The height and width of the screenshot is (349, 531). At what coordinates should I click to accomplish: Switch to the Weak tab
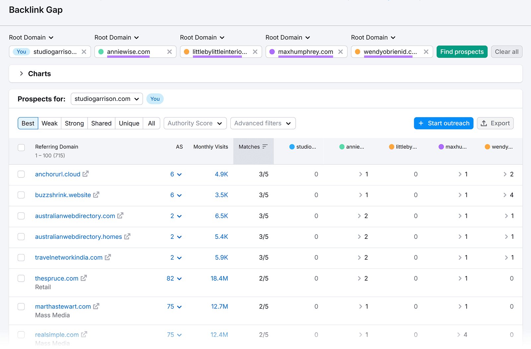49,123
